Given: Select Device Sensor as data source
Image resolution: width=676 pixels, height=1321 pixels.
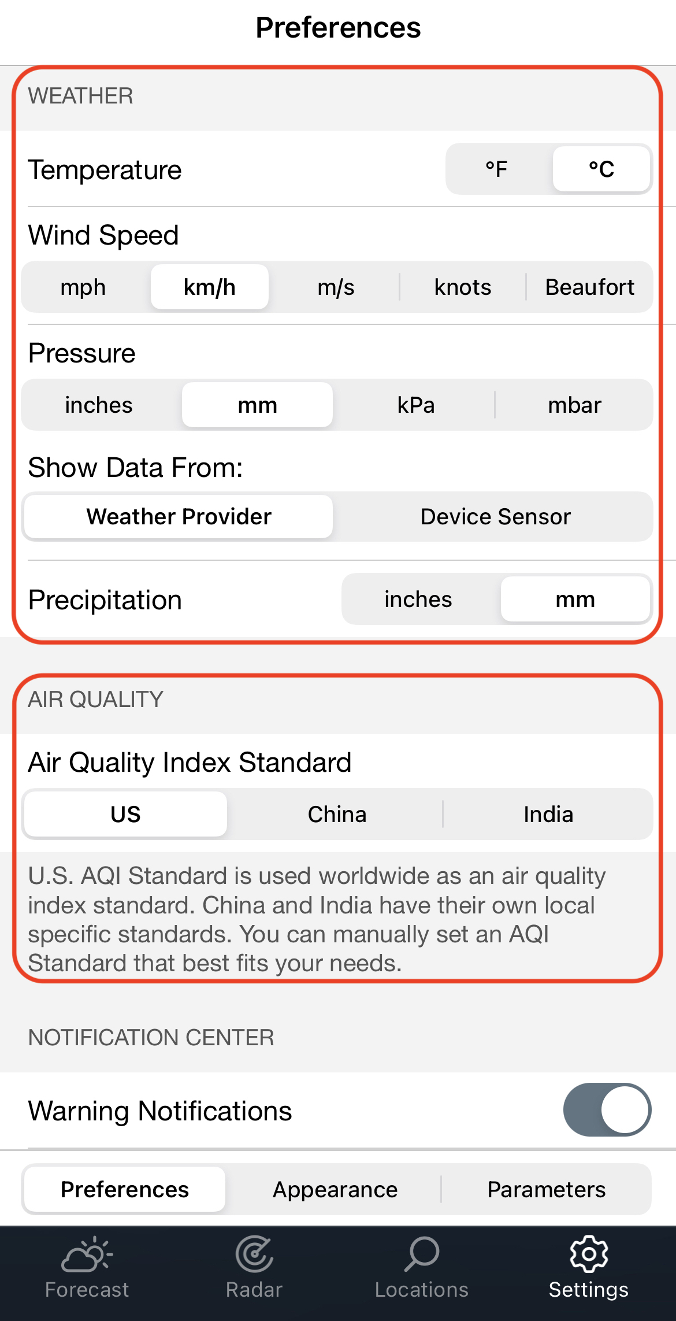Looking at the screenshot, I should (495, 517).
